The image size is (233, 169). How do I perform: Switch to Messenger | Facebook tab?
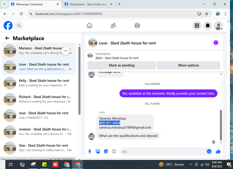(x=34, y=4)
